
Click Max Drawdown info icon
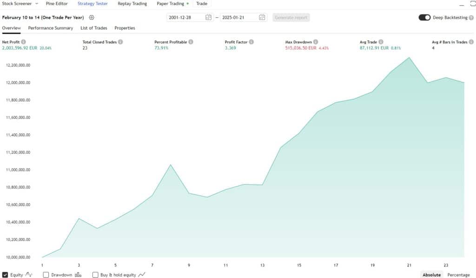click(x=316, y=42)
